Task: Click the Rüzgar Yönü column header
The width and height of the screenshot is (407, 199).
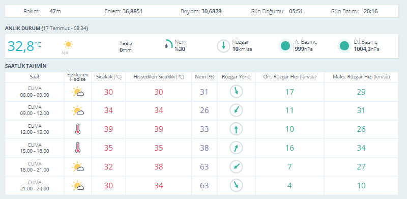Action: pos(236,77)
